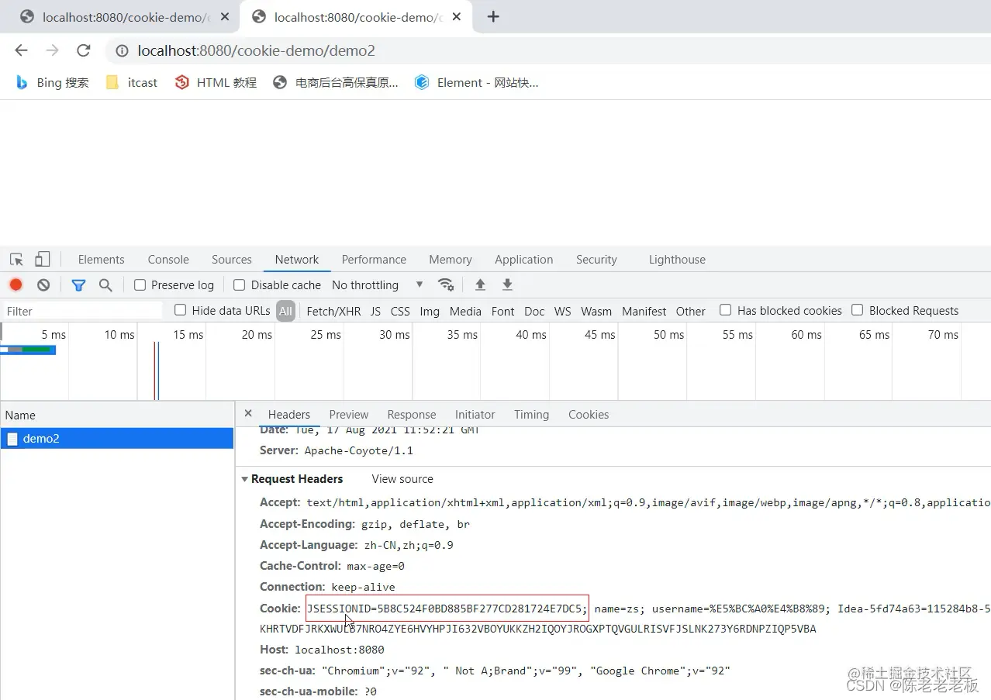This screenshot has height=700, width=991.
Task: Open the Timing details tab
Action: [x=531, y=415]
